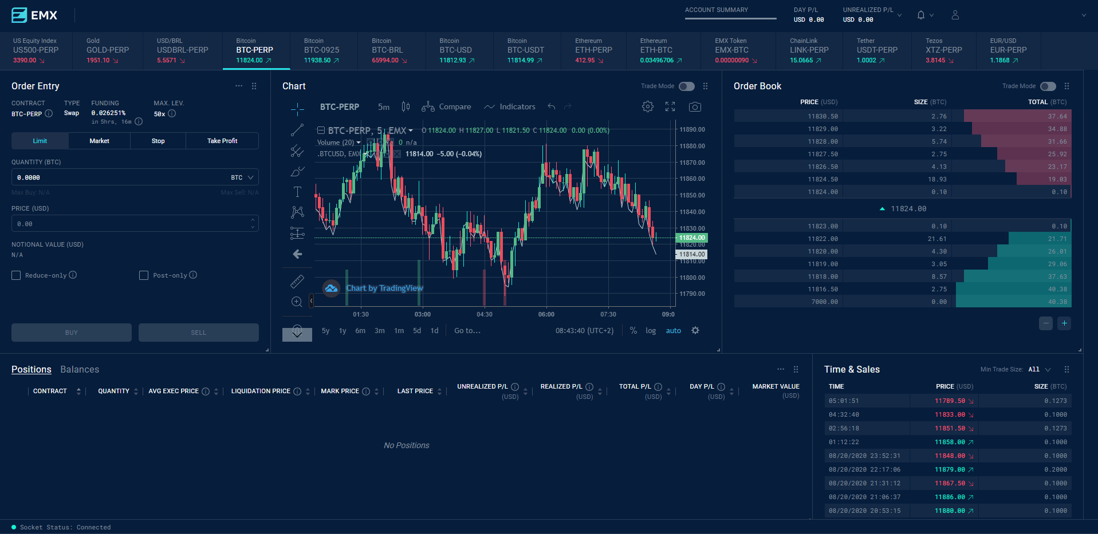This screenshot has height=534, width=1098.
Task: Click the BUY button
Action: (x=72, y=333)
